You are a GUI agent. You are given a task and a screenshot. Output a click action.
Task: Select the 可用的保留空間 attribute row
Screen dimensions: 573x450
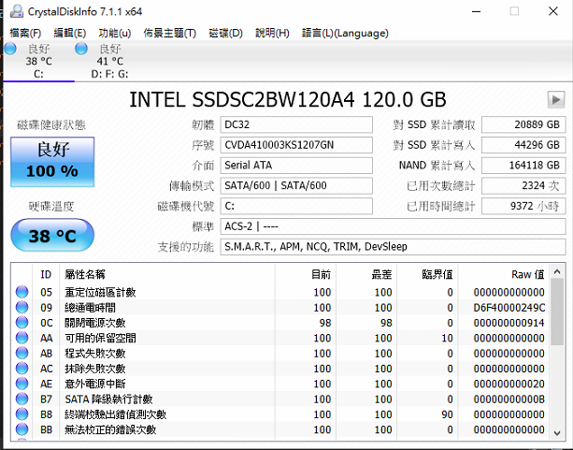pos(280,338)
